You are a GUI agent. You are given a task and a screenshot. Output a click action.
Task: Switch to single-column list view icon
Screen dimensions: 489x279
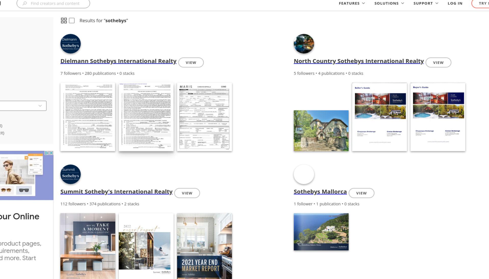(72, 21)
